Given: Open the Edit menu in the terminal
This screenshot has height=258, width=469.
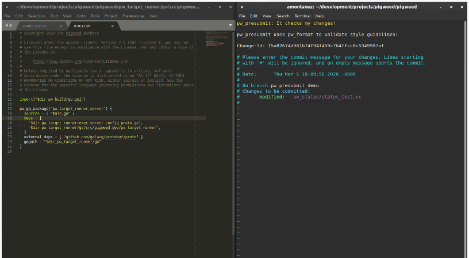Looking at the screenshot, I should pos(253,16).
